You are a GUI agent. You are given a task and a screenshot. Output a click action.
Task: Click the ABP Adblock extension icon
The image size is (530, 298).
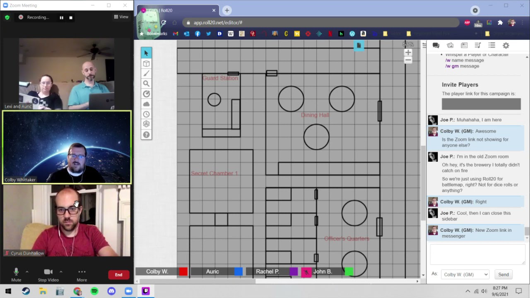click(467, 23)
